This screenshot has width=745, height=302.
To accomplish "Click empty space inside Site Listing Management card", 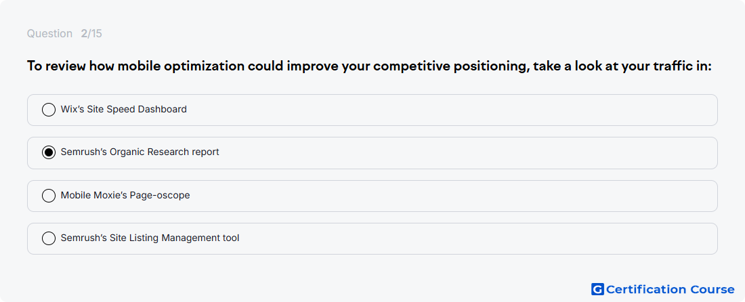I will [451, 238].
